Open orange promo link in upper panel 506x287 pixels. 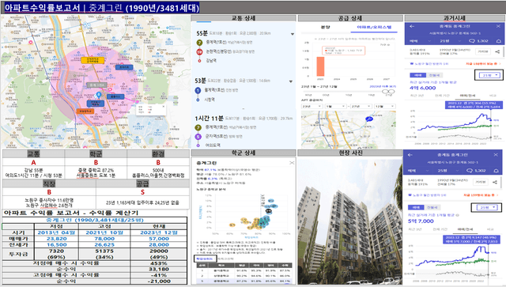point(483,64)
